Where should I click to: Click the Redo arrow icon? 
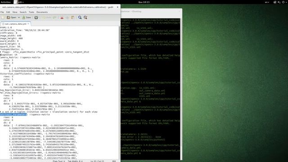54,18
